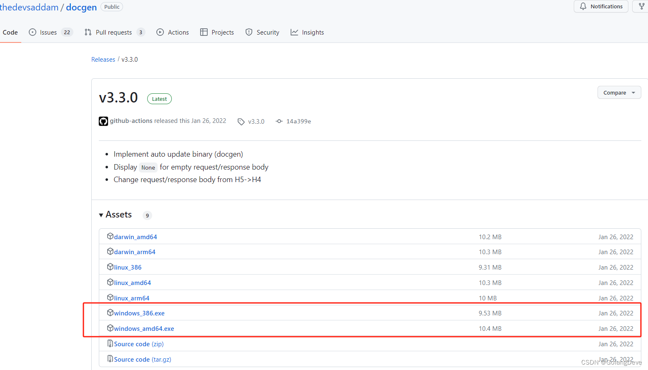The height and width of the screenshot is (370, 648).
Task: Click the zip file icon for Source code
Action: (111, 343)
